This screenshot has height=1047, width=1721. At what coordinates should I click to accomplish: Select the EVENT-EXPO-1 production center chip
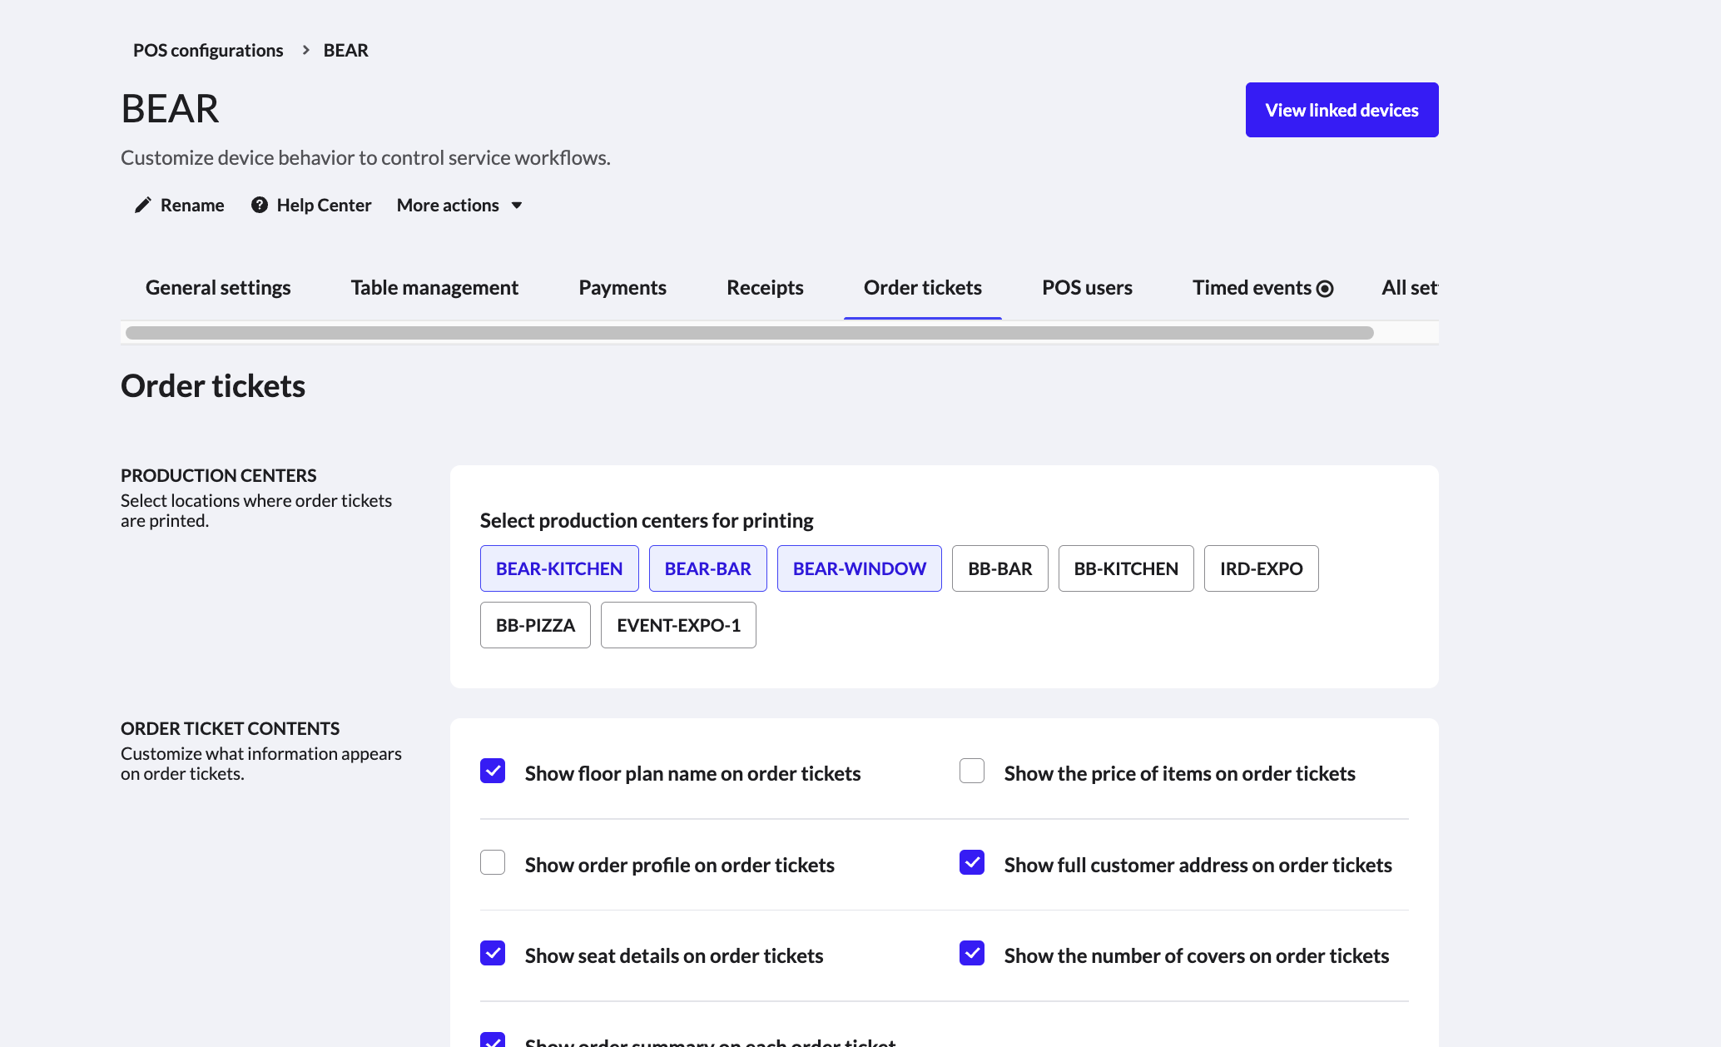click(678, 625)
